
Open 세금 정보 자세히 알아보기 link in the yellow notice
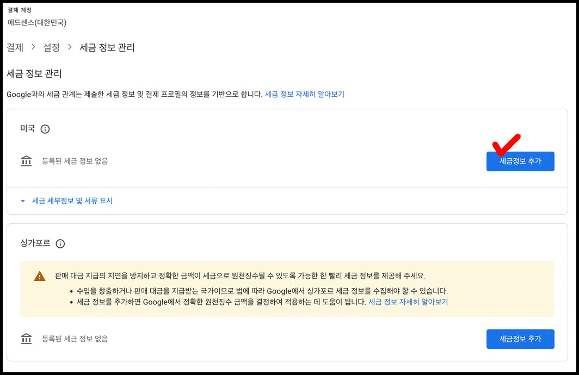tap(408, 302)
